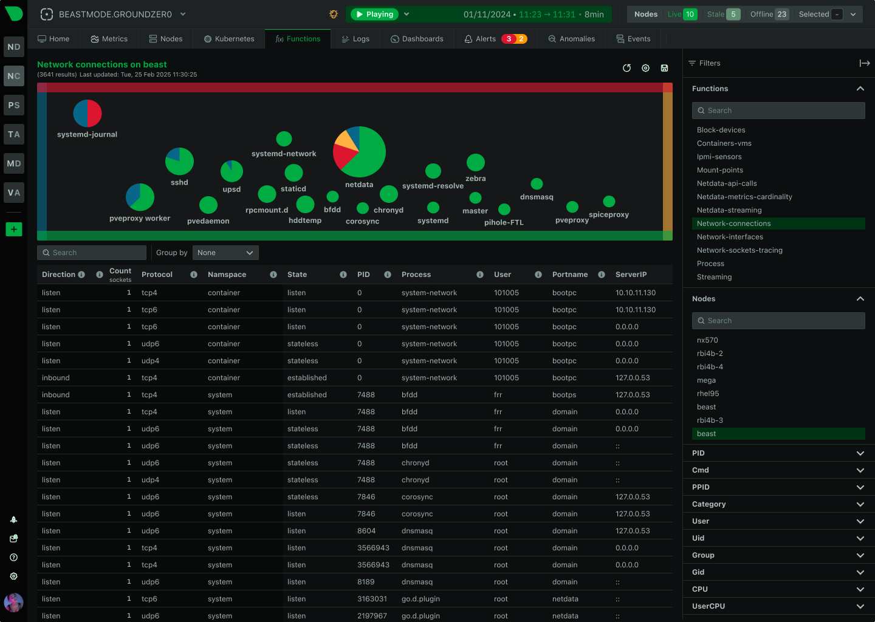Image resolution: width=875 pixels, height=622 pixels.
Task: Switch to the Logs tab
Action: click(x=355, y=38)
